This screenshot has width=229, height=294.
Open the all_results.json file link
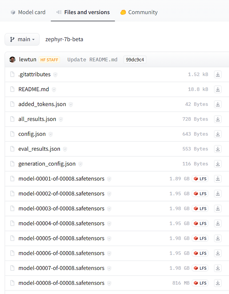[x=37, y=119]
